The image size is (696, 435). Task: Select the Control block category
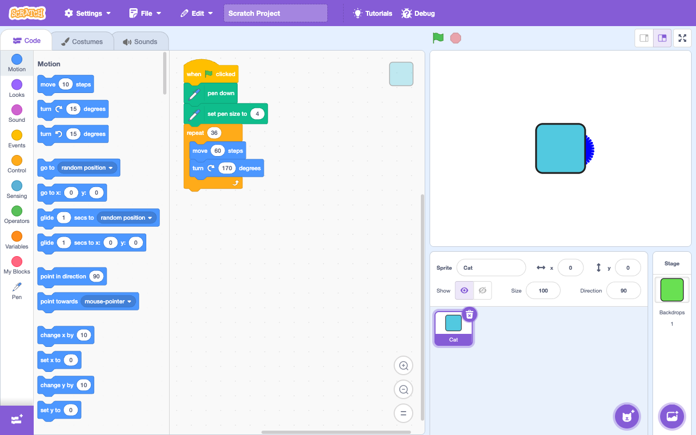coord(17,164)
